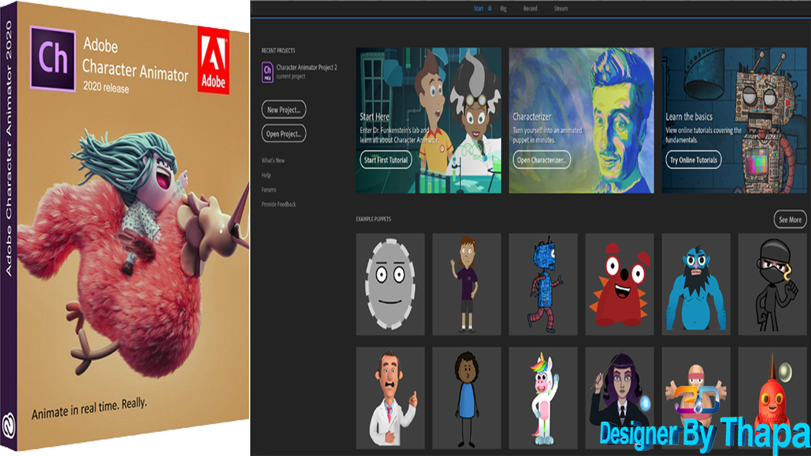Go to the Stream workspace tab
This screenshot has width=811, height=456.
click(x=561, y=9)
